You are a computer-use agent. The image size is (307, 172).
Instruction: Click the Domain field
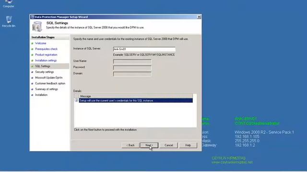132,74
